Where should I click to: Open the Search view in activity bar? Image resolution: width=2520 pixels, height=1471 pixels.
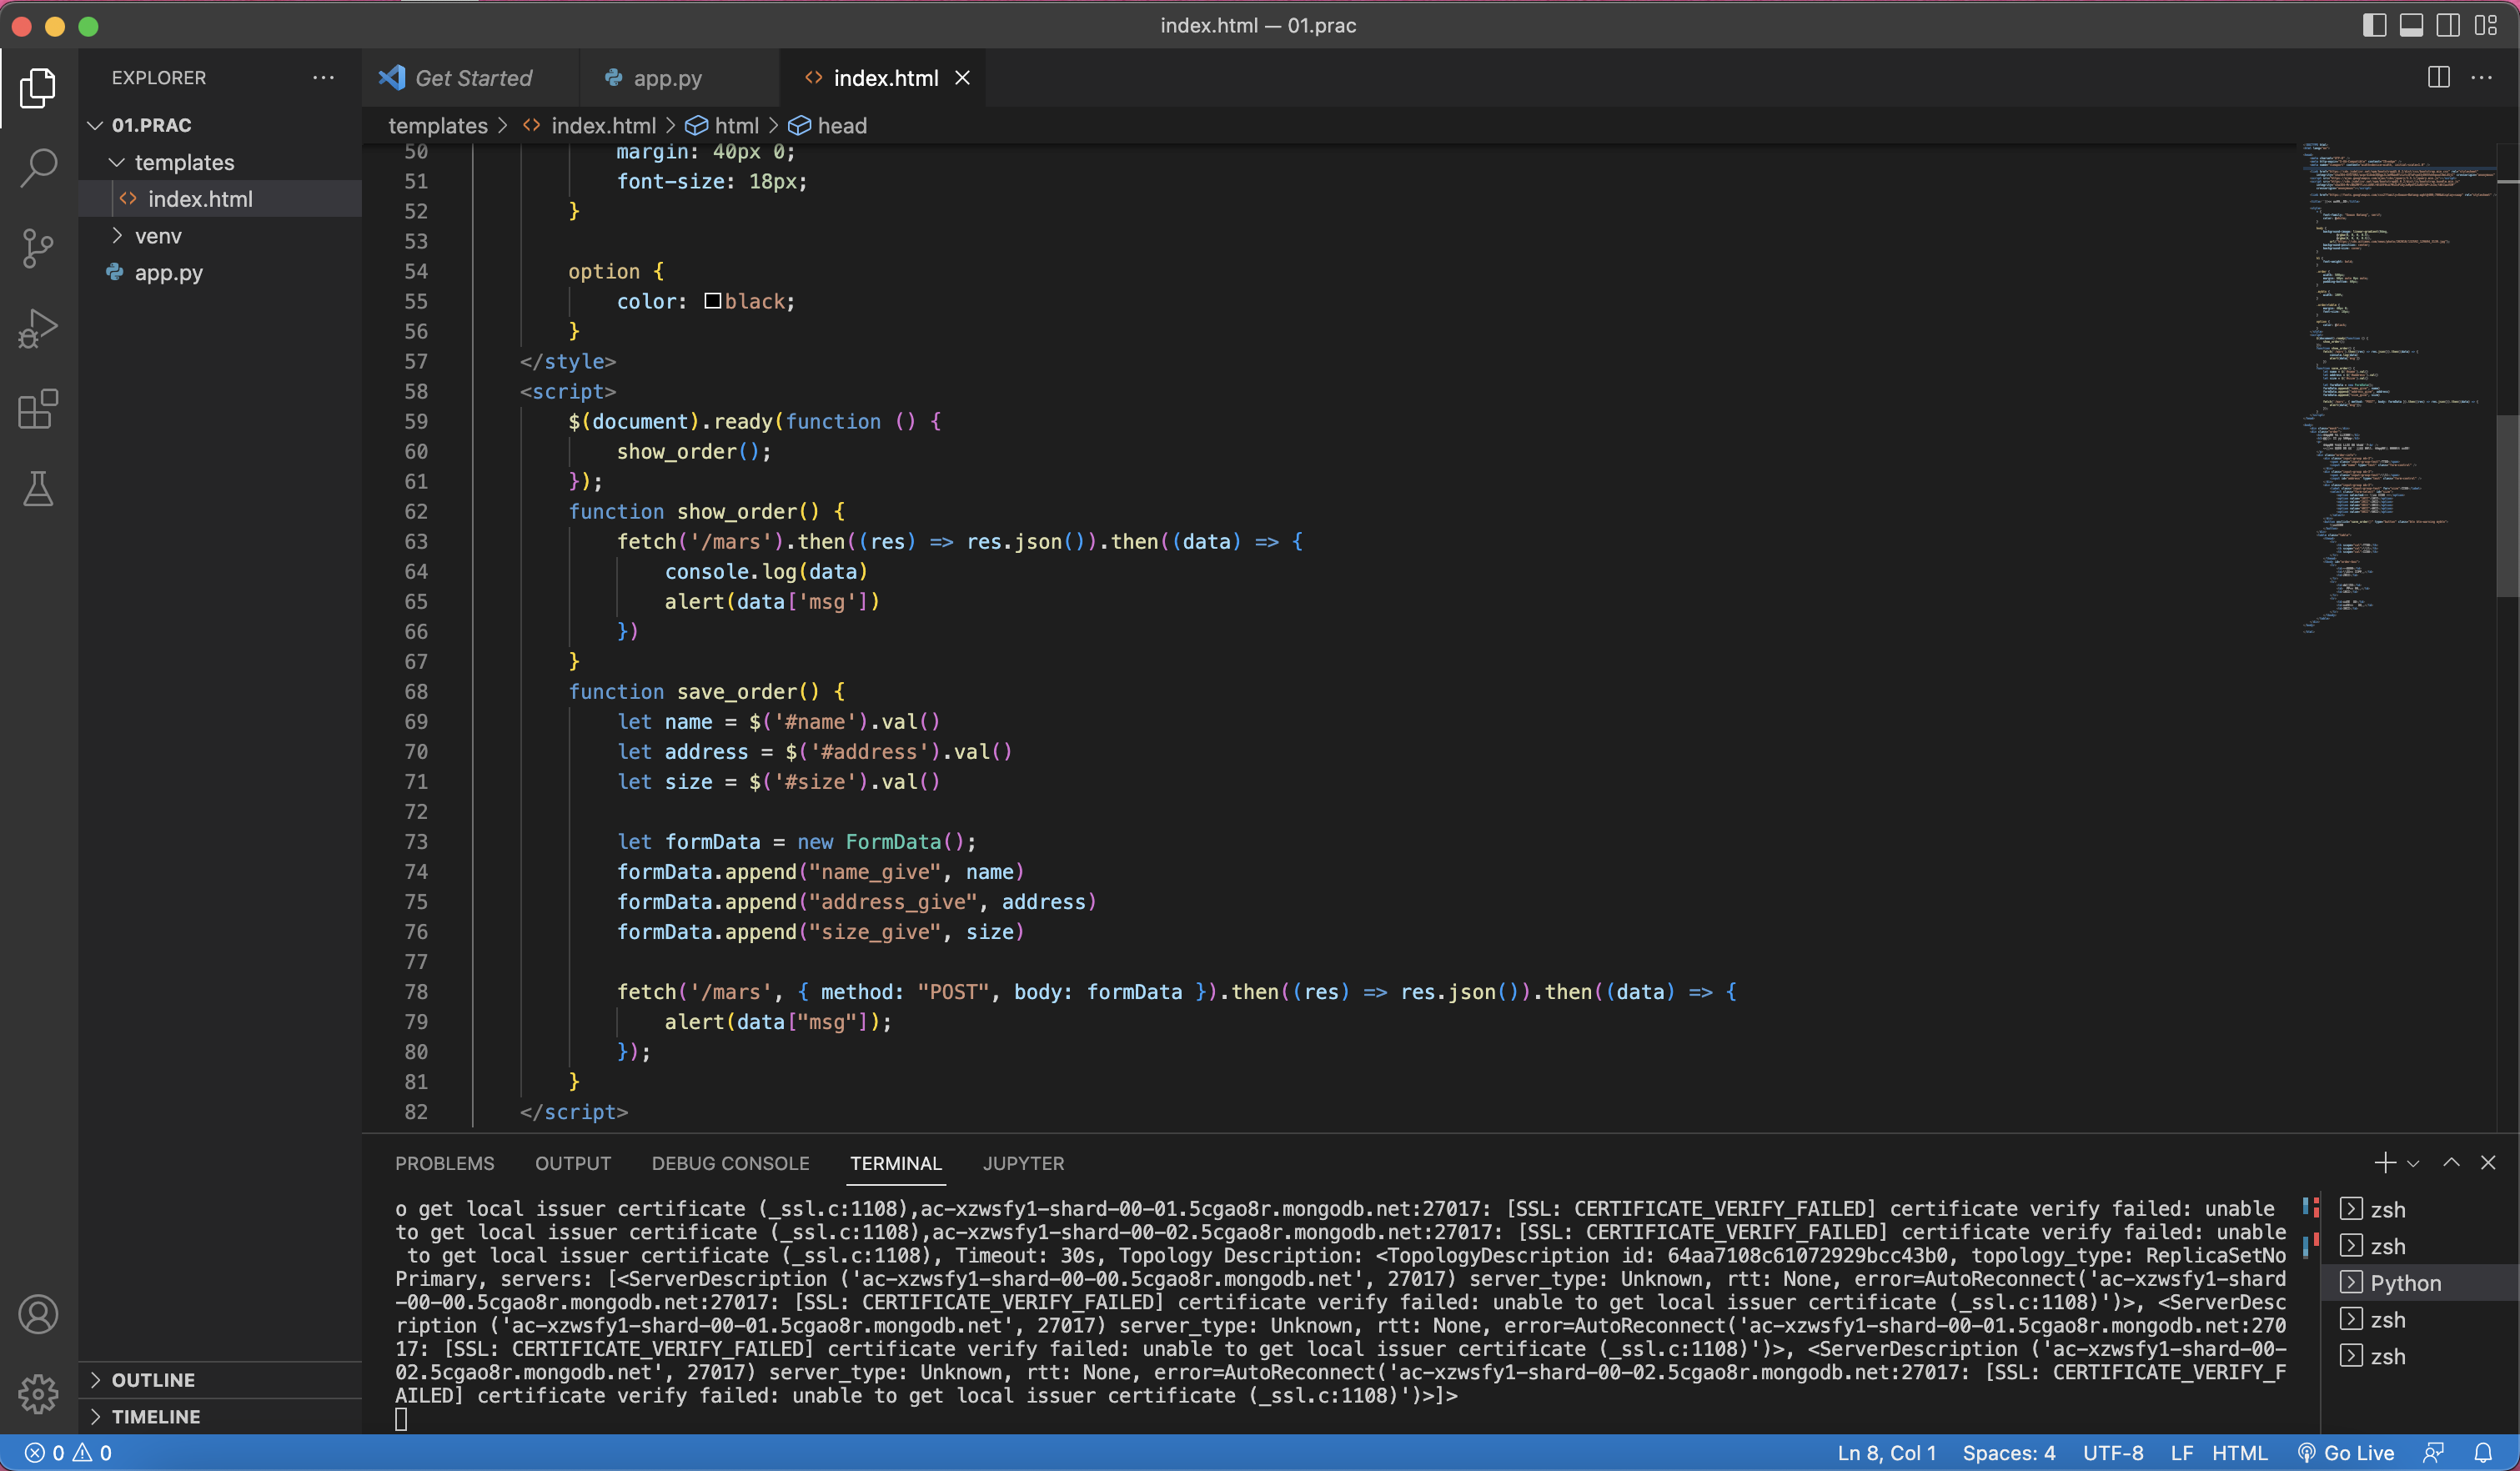[38, 168]
